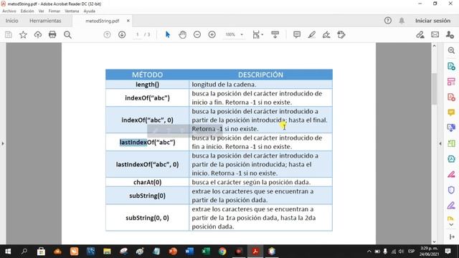Image resolution: width=459 pixels, height=258 pixels.
Task: Click the charAt(0) method cell
Action: coord(147,182)
